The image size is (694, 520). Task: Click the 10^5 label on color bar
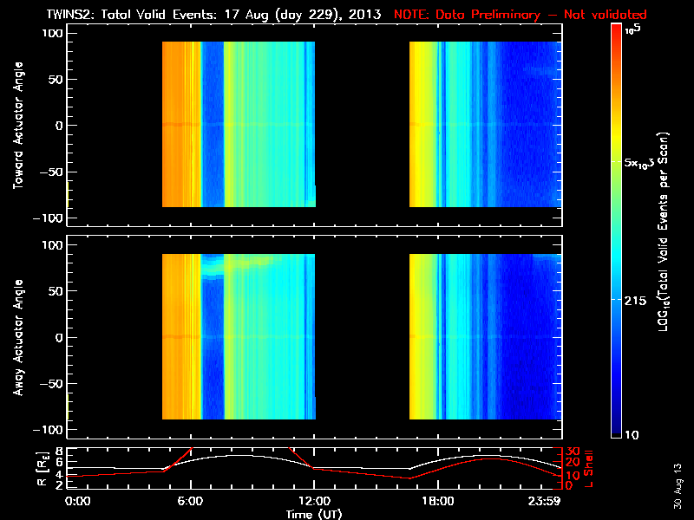[633, 30]
